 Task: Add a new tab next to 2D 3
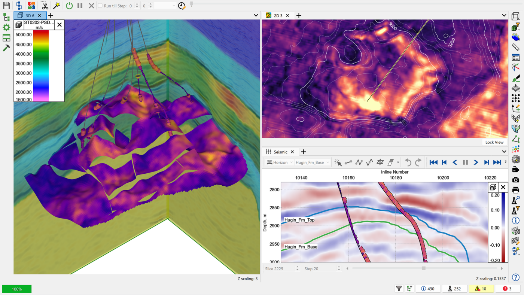pos(299,15)
